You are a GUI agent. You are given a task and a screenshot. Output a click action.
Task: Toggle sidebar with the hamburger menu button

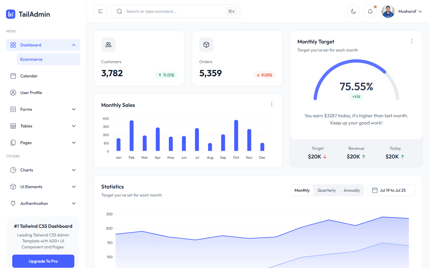click(x=100, y=11)
